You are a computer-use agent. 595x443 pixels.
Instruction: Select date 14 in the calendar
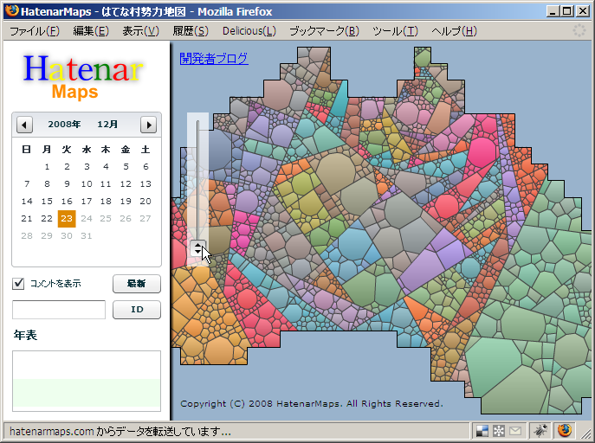[x=27, y=202]
